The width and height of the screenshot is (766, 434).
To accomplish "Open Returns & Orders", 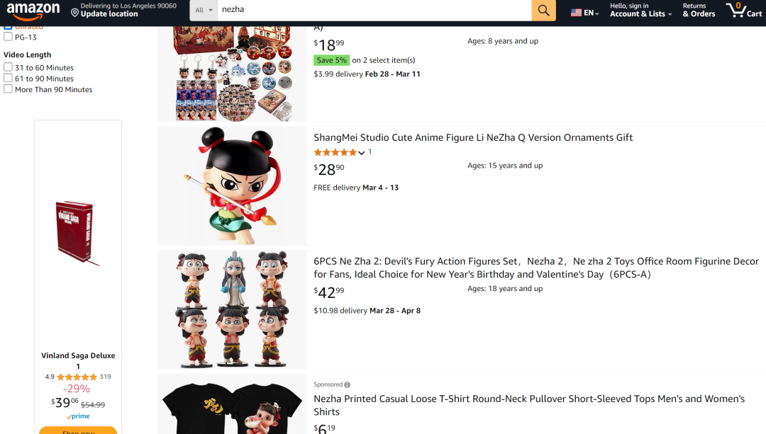I will [x=699, y=10].
